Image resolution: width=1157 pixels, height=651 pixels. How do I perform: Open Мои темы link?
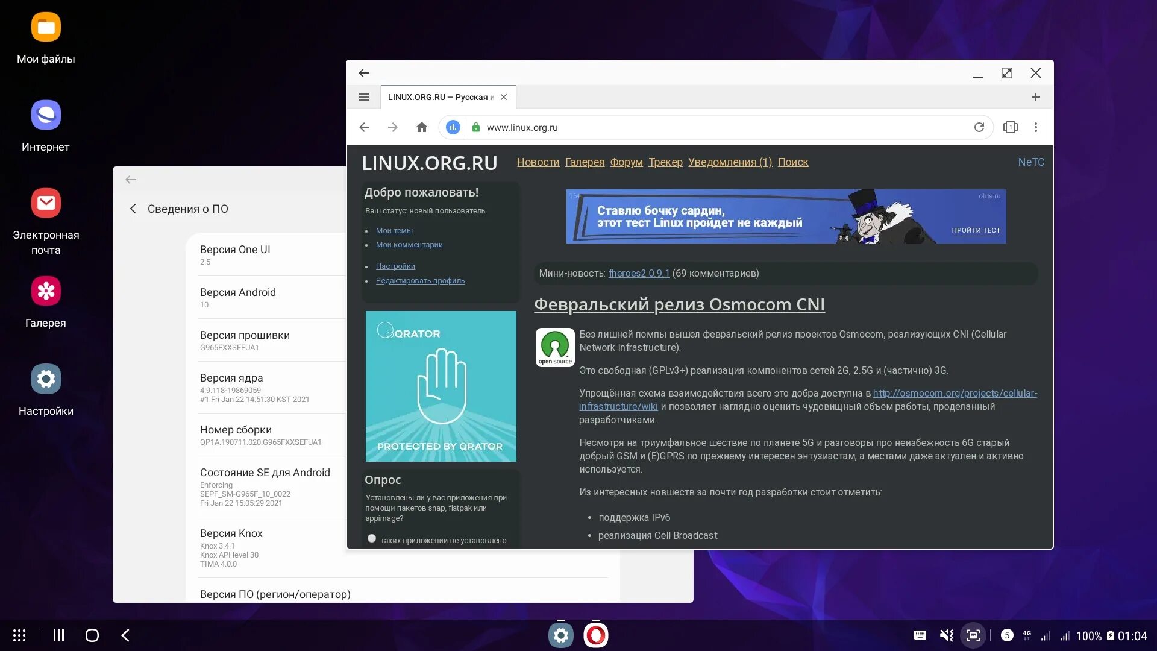pos(395,231)
